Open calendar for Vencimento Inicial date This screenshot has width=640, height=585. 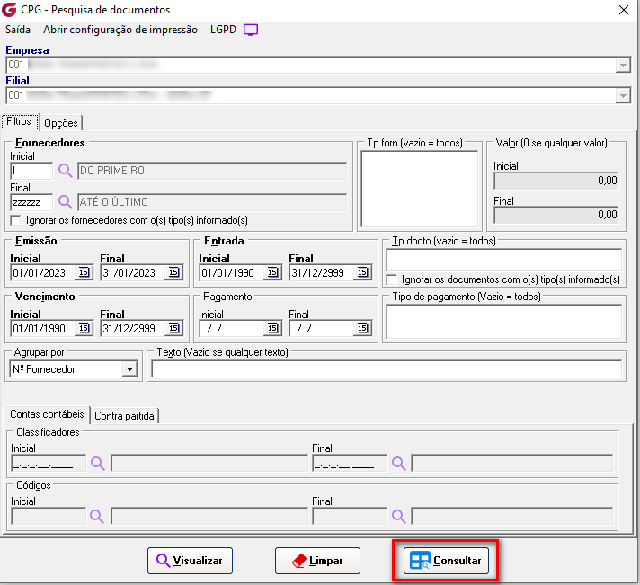click(84, 328)
